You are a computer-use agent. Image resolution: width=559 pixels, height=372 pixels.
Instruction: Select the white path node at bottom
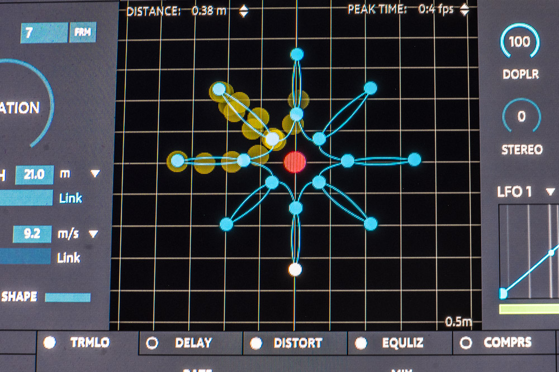[295, 269]
